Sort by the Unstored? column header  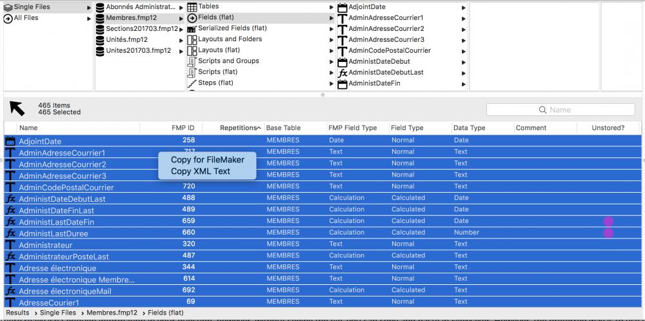click(x=608, y=128)
